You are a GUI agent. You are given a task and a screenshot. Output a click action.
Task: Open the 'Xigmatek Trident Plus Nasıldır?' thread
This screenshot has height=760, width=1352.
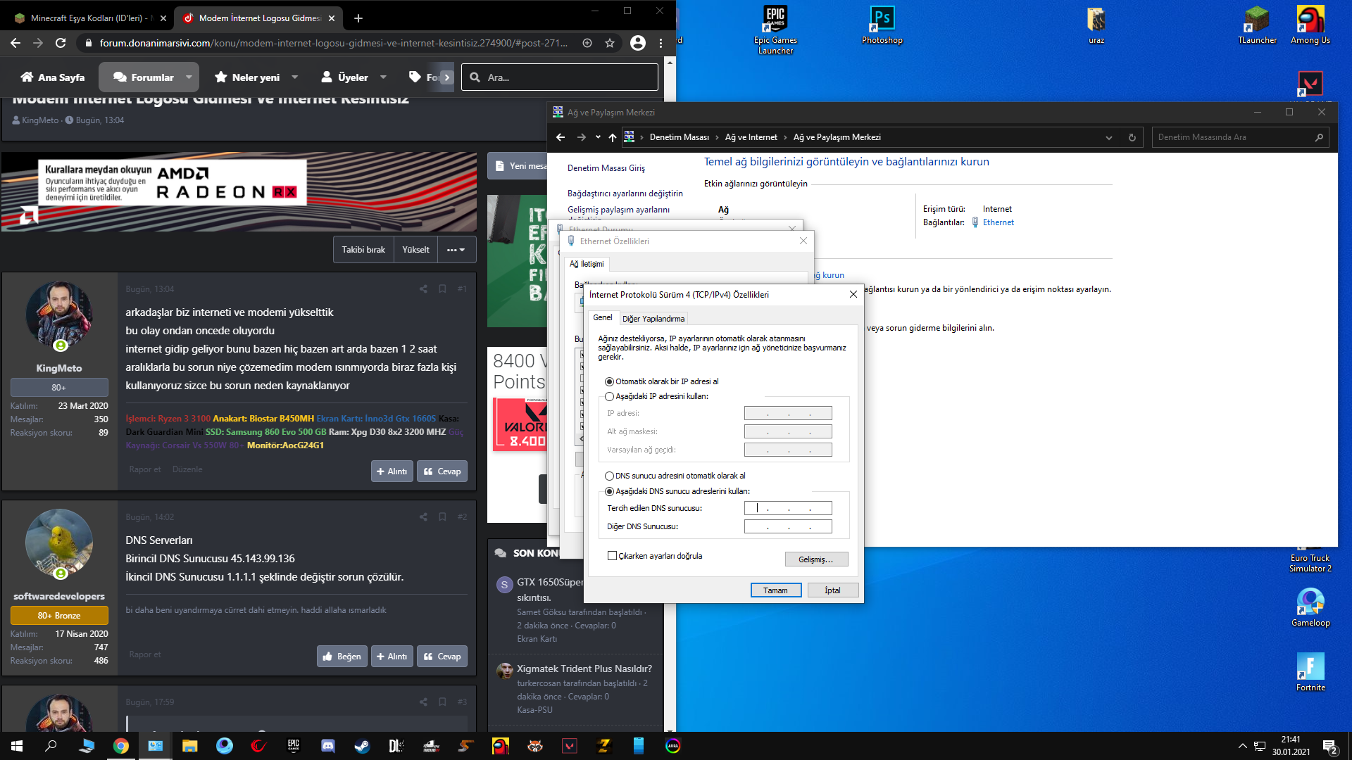point(584,669)
